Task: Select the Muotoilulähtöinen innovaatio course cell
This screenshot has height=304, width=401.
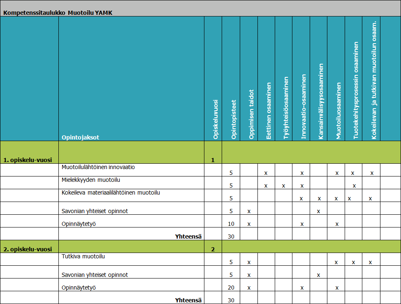Action: tap(98, 167)
